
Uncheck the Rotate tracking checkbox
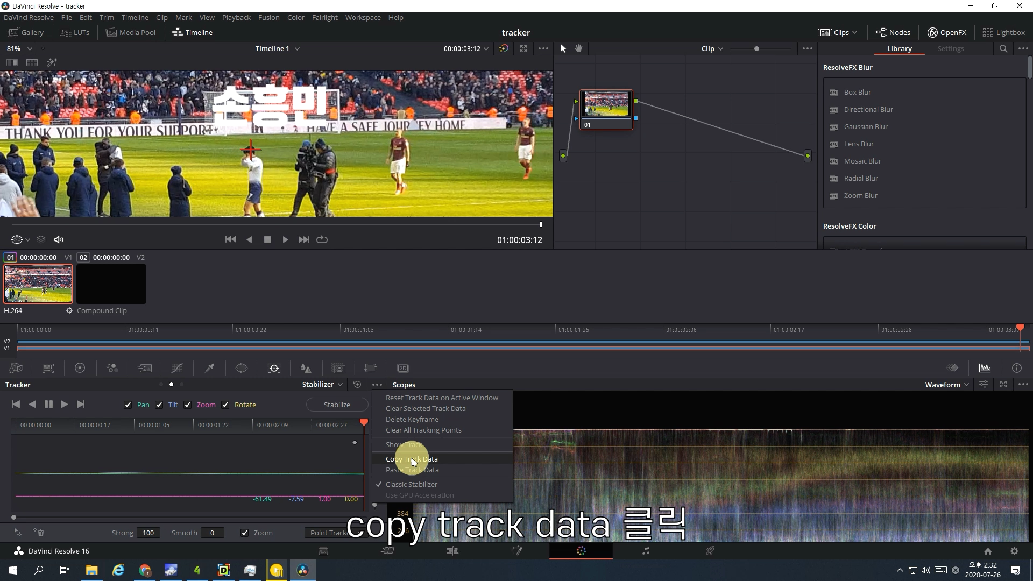[225, 405]
